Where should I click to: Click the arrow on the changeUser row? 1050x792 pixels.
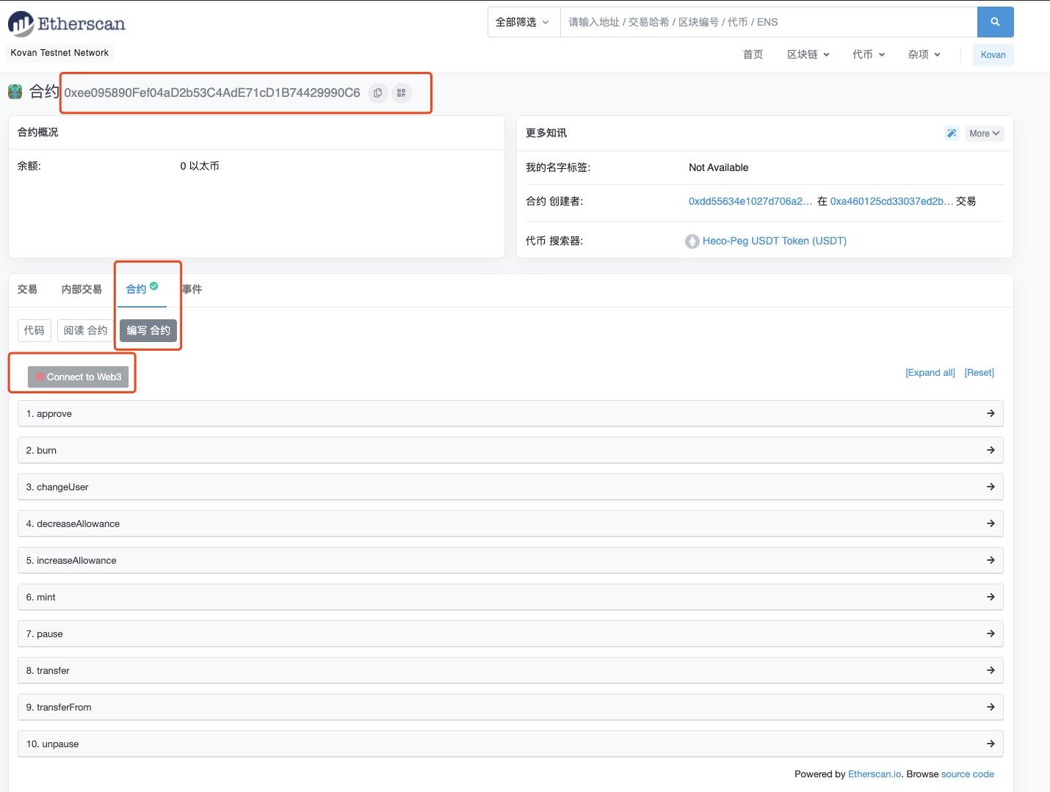tap(991, 487)
